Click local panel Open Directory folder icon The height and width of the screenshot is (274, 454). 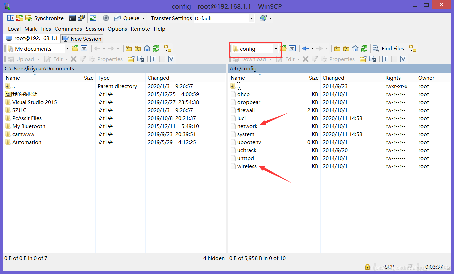(x=75, y=49)
